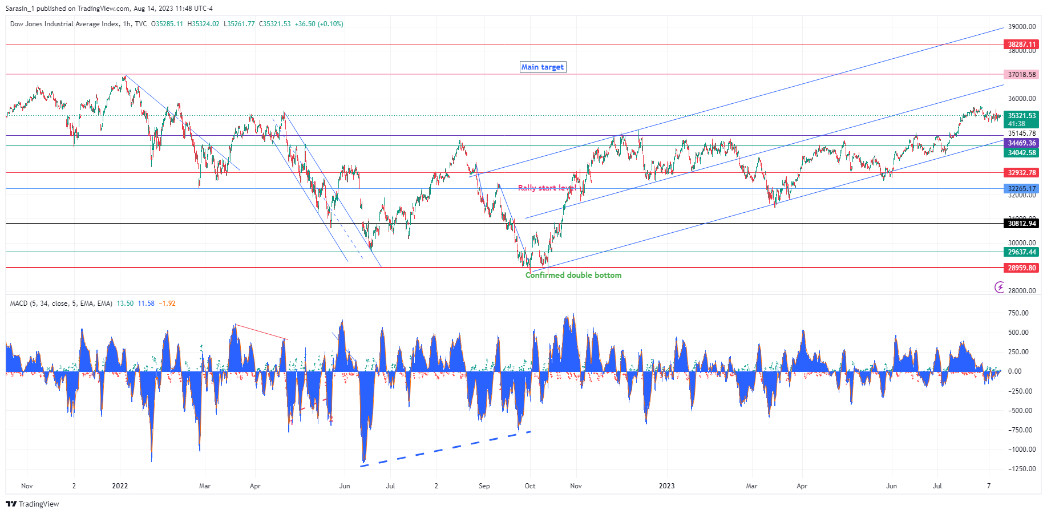The width and height of the screenshot is (1047, 514).
Task: Click the 28000.00 price axis tick
Action: tap(1022, 291)
